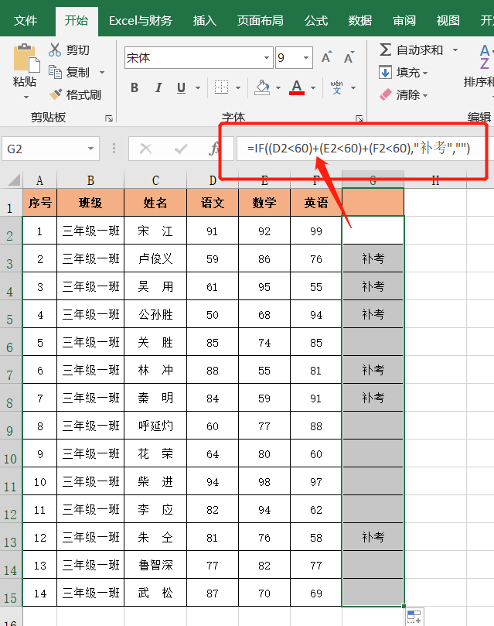
Task: Select row 10 header
Action: [11, 454]
